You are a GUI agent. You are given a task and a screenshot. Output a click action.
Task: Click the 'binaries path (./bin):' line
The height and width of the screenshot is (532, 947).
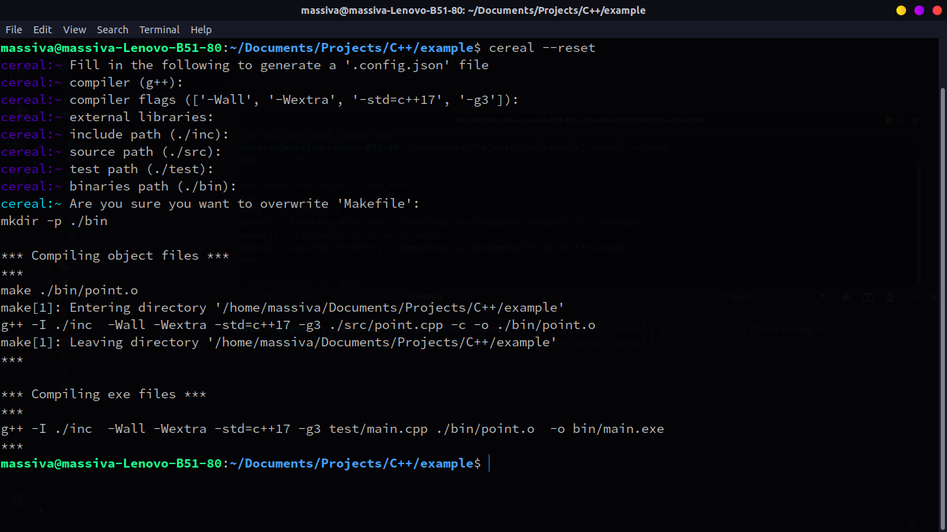[119, 186]
